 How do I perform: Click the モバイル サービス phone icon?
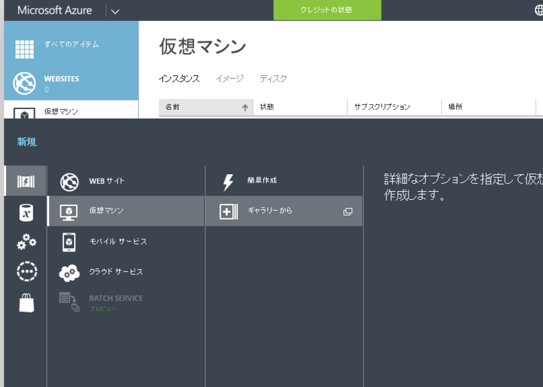69,242
